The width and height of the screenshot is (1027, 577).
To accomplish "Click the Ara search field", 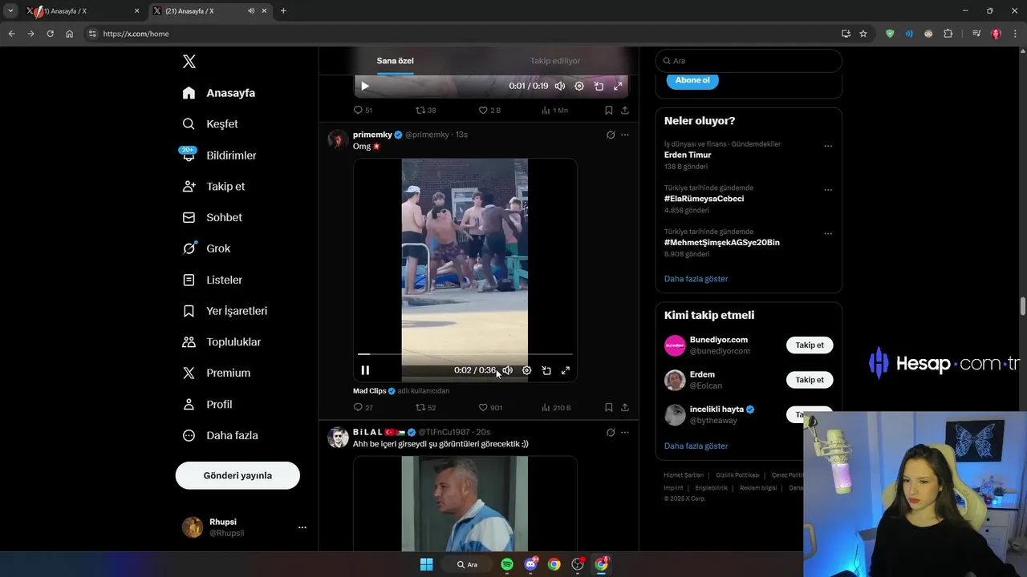I will click(749, 61).
